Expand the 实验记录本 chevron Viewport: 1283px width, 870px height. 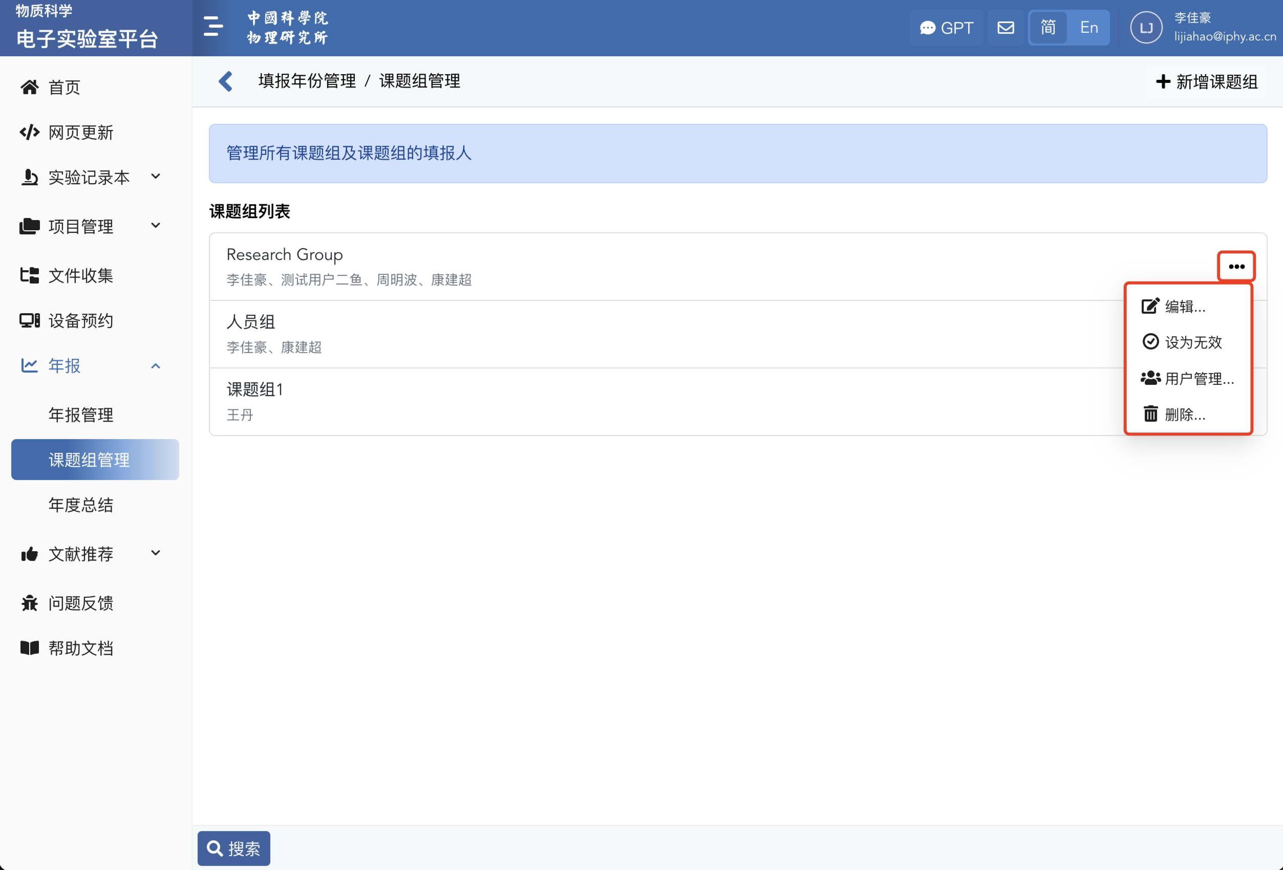(x=156, y=177)
